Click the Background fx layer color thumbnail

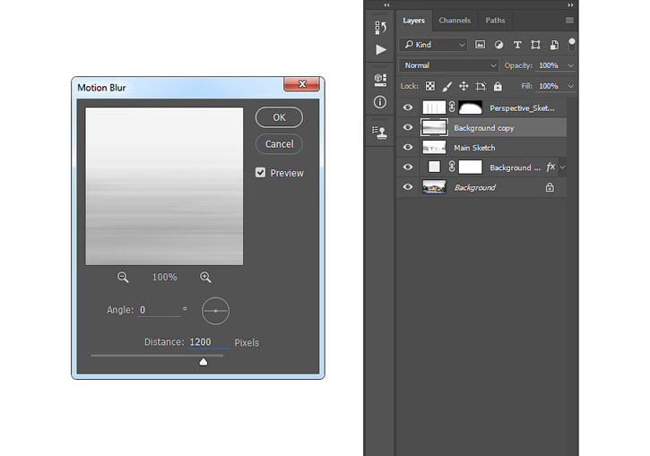pos(434,167)
